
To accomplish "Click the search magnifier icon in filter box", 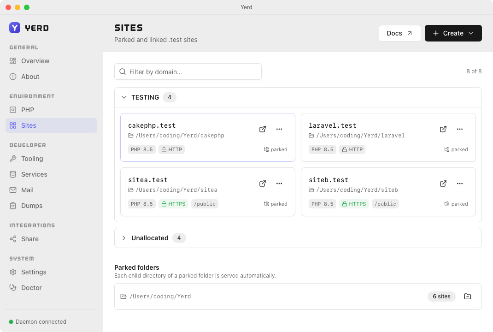I will tap(123, 72).
